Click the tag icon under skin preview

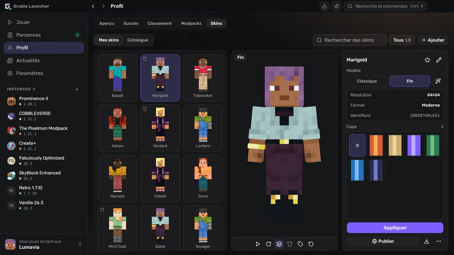pyautogui.click(x=300, y=244)
